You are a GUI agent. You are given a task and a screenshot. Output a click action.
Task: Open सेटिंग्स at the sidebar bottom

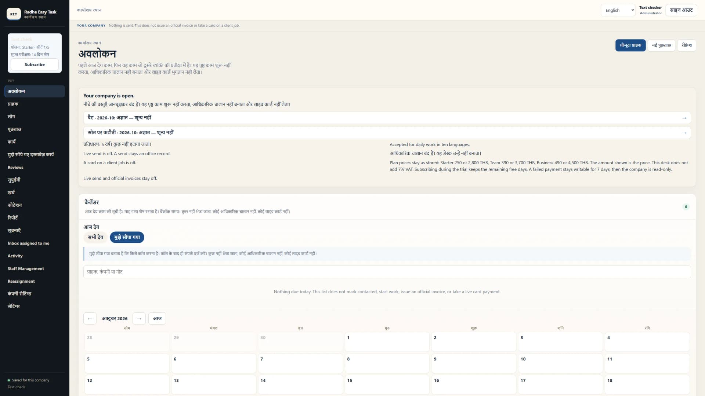coord(35,307)
